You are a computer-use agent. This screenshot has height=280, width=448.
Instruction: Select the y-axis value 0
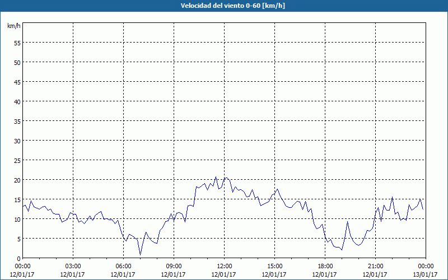tap(19, 259)
